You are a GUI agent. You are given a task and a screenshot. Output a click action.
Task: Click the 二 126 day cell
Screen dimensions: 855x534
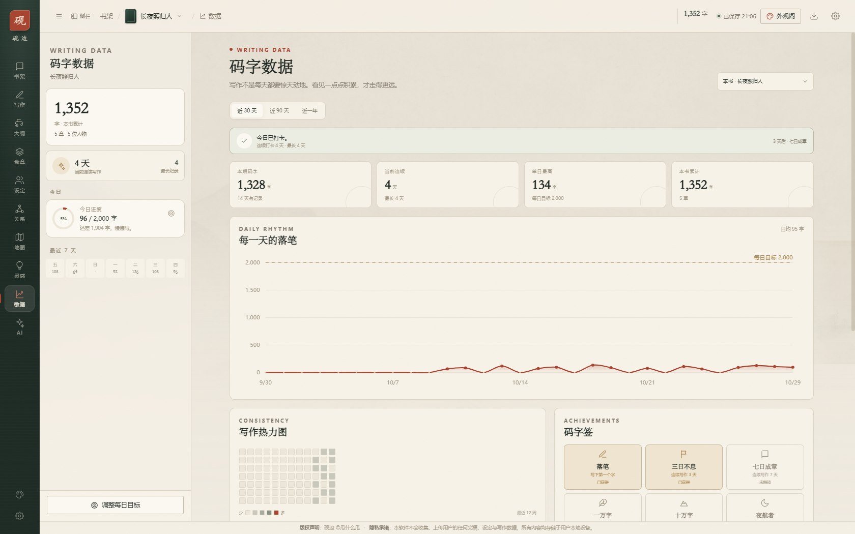tap(135, 268)
